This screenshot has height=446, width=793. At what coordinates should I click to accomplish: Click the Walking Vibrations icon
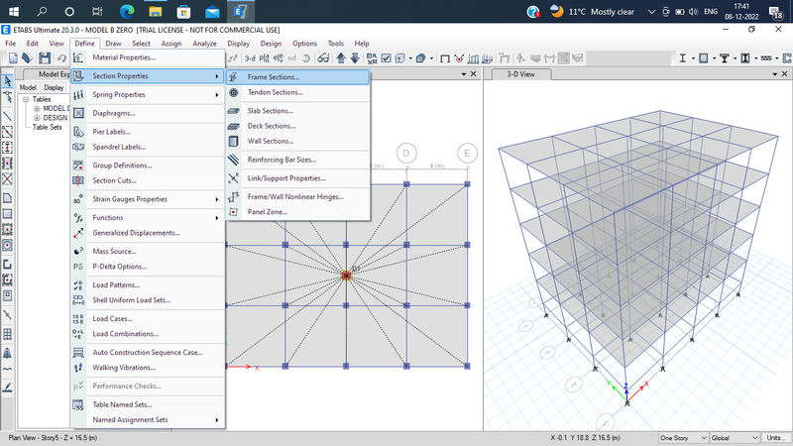(x=78, y=368)
